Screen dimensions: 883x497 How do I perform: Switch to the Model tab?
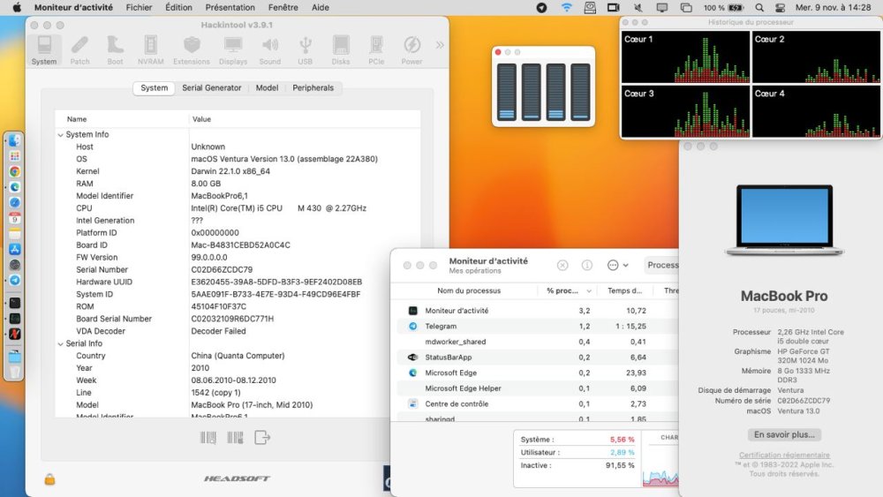[267, 87]
